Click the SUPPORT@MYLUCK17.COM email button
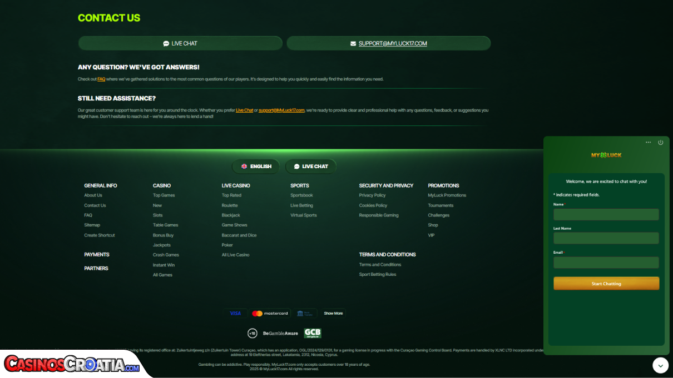 389,43
